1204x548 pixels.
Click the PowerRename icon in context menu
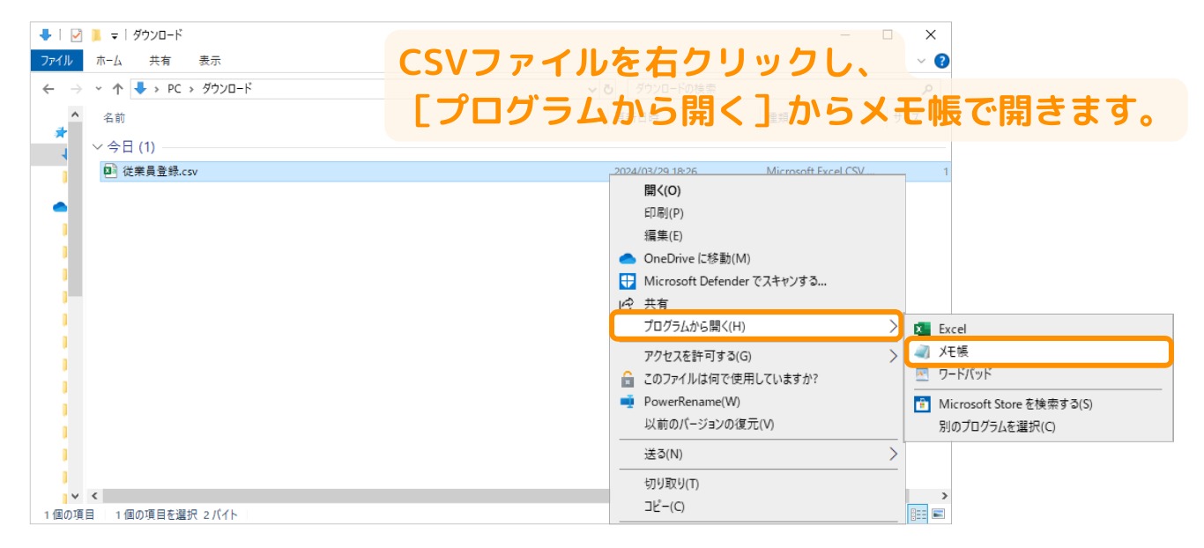pyautogui.click(x=628, y=402)
